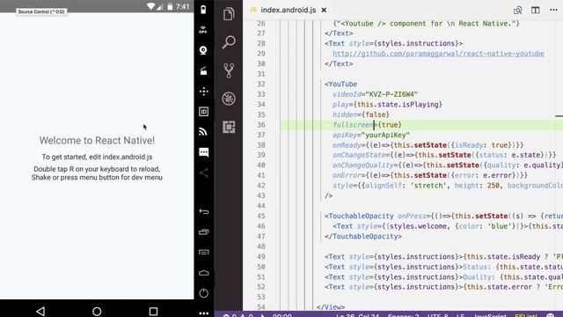Click the emulator power button
This screenshot has width=563, height=317.
(x=203, y=293)
